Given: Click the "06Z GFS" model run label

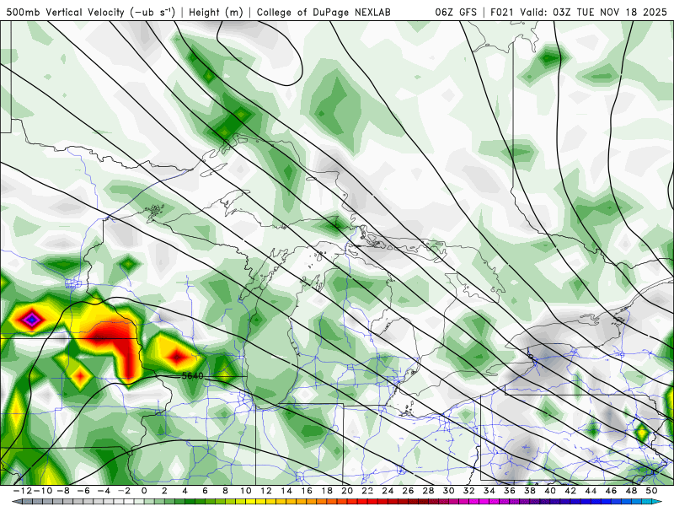Looking at the screenshot, I should [456, 12].
